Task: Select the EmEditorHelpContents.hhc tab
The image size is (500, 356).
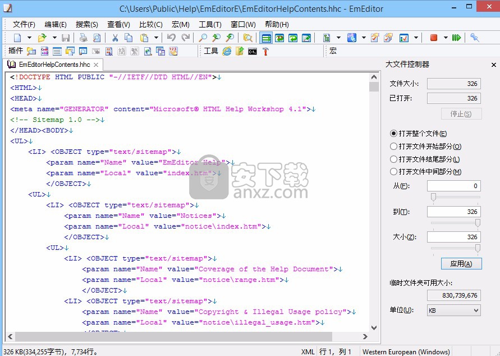Action: click(53, 65)
